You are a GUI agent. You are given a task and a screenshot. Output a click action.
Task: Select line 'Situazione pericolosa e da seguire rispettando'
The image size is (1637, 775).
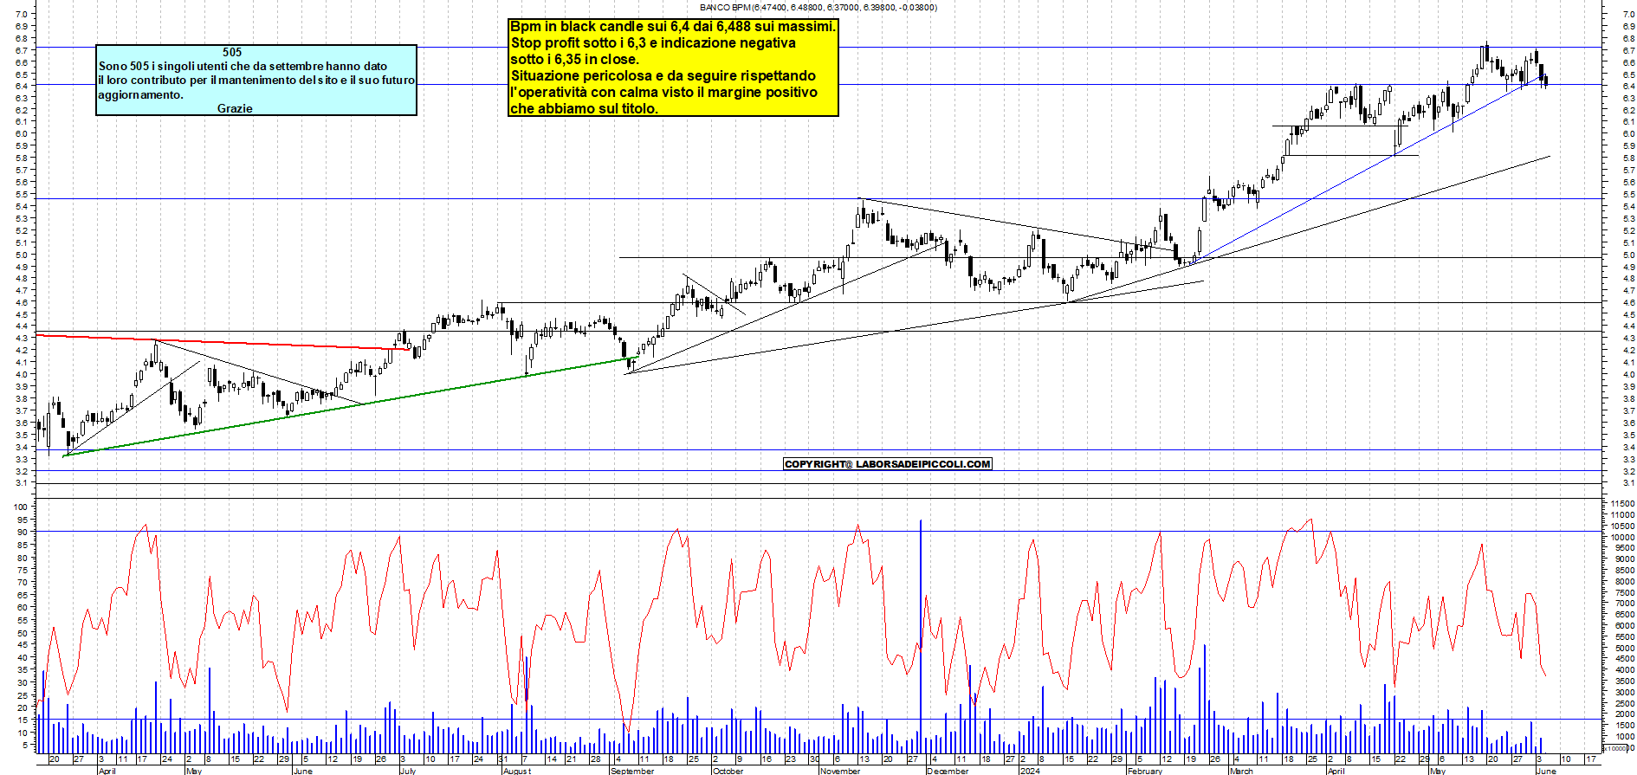tap(663, 76)
